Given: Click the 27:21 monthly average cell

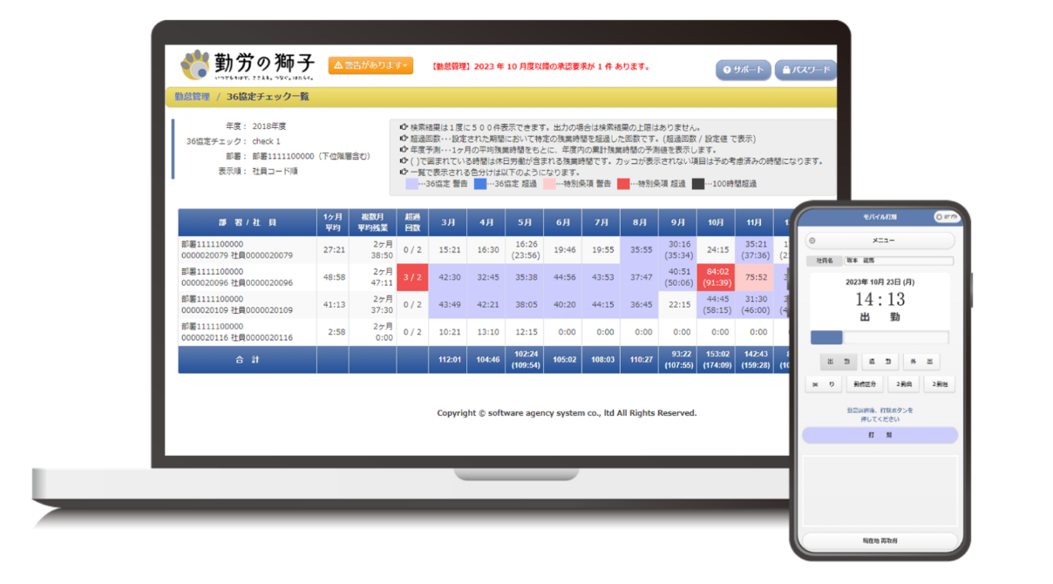Looking at the screenshot, I should [x=332, y=250].
